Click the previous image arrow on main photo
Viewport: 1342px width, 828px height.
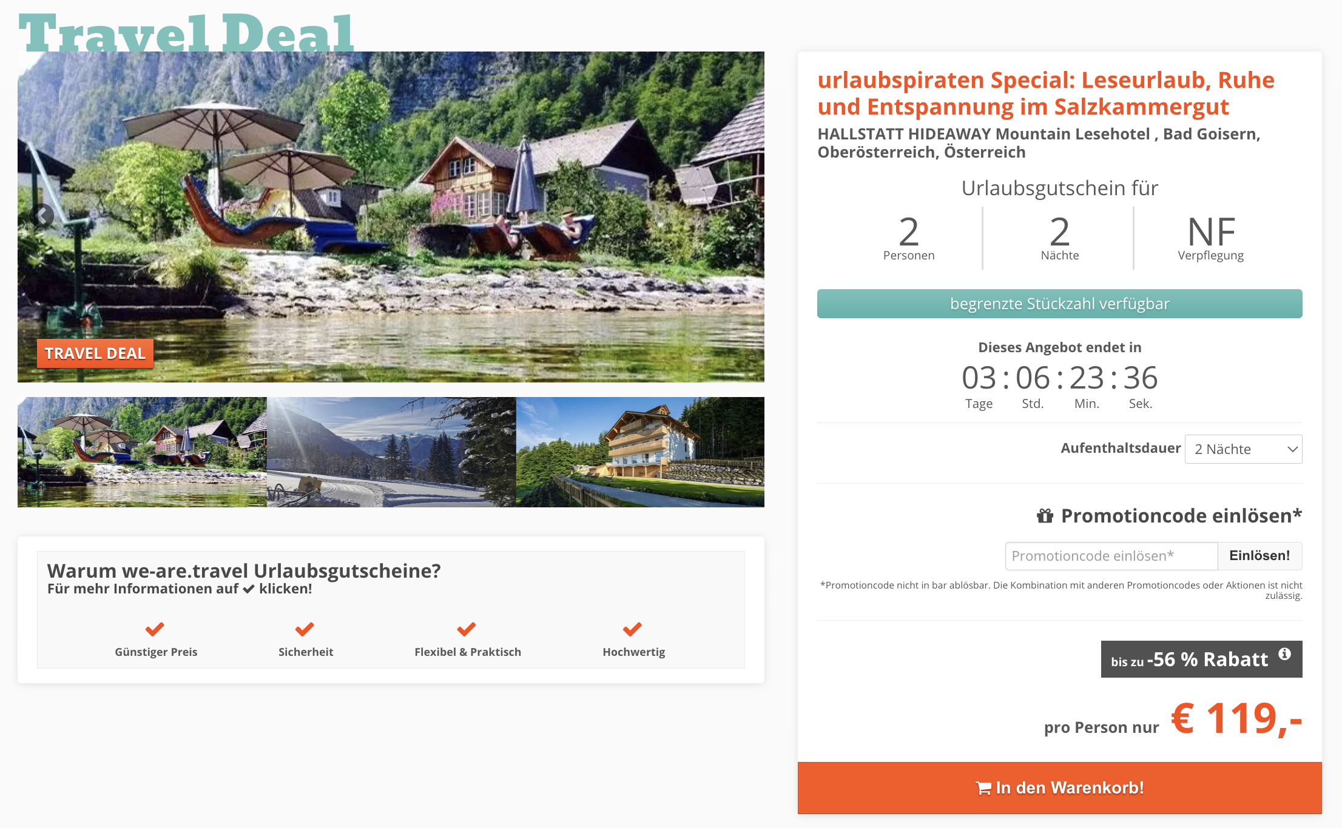click(x=42, y=215)
